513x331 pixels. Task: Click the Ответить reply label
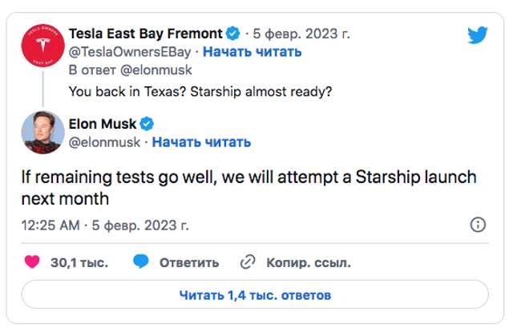188,262
